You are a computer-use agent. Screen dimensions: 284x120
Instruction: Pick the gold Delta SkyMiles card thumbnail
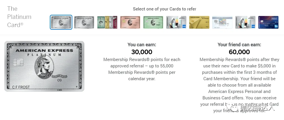click(199, 22)
